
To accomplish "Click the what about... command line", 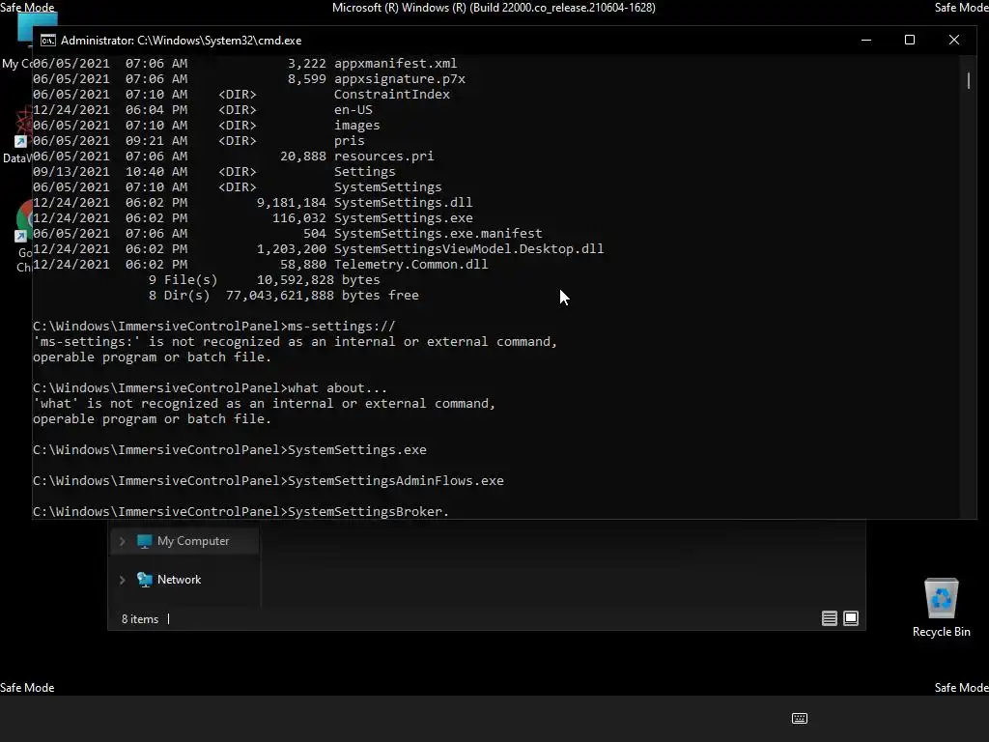I will (x=210, y=388).
